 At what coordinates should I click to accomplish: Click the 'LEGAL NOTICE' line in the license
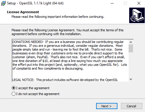click(x=65, y=80)
